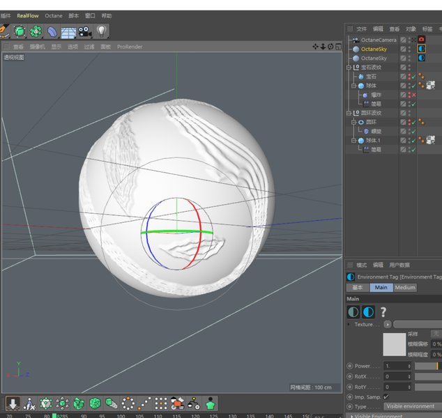Image resolution: width=442 pixels, height=418 pixels.
Task: Click the Voronoi fracture green cube icon
Action: coord(95,403)
